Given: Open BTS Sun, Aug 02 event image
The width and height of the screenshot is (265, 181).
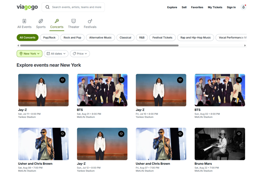Looking at the screenshot, I should coord(220,90).
